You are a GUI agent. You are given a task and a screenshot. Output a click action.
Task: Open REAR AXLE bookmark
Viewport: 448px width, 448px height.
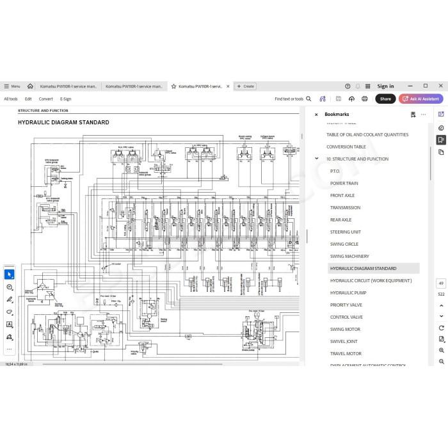point(340,220)
